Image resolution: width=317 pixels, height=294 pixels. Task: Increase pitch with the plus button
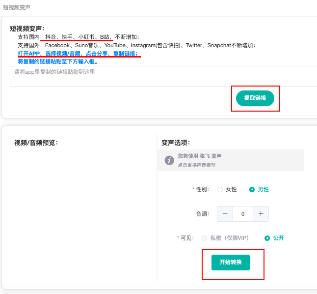pyautogui.click(x=261, y=214)
